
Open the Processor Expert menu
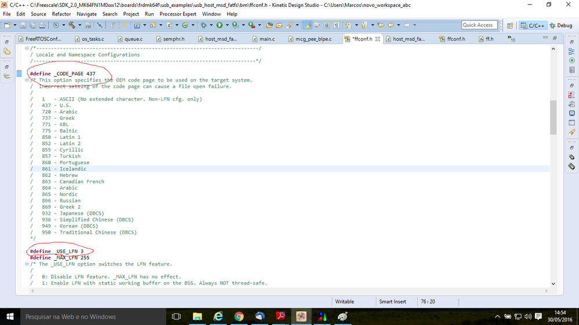coord(177,14)
